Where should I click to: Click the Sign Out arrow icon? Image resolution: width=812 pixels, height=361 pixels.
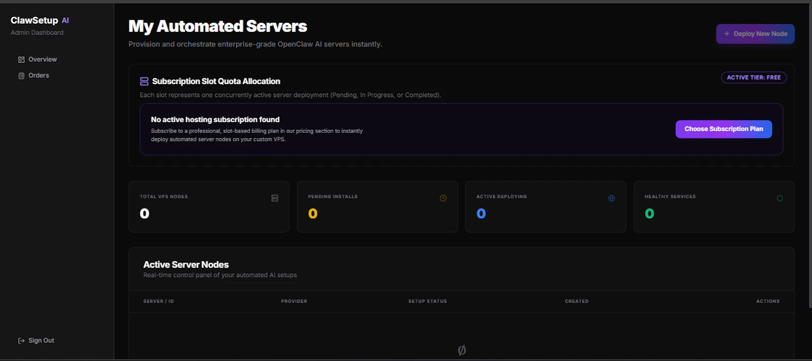click(x=21, y=341)
